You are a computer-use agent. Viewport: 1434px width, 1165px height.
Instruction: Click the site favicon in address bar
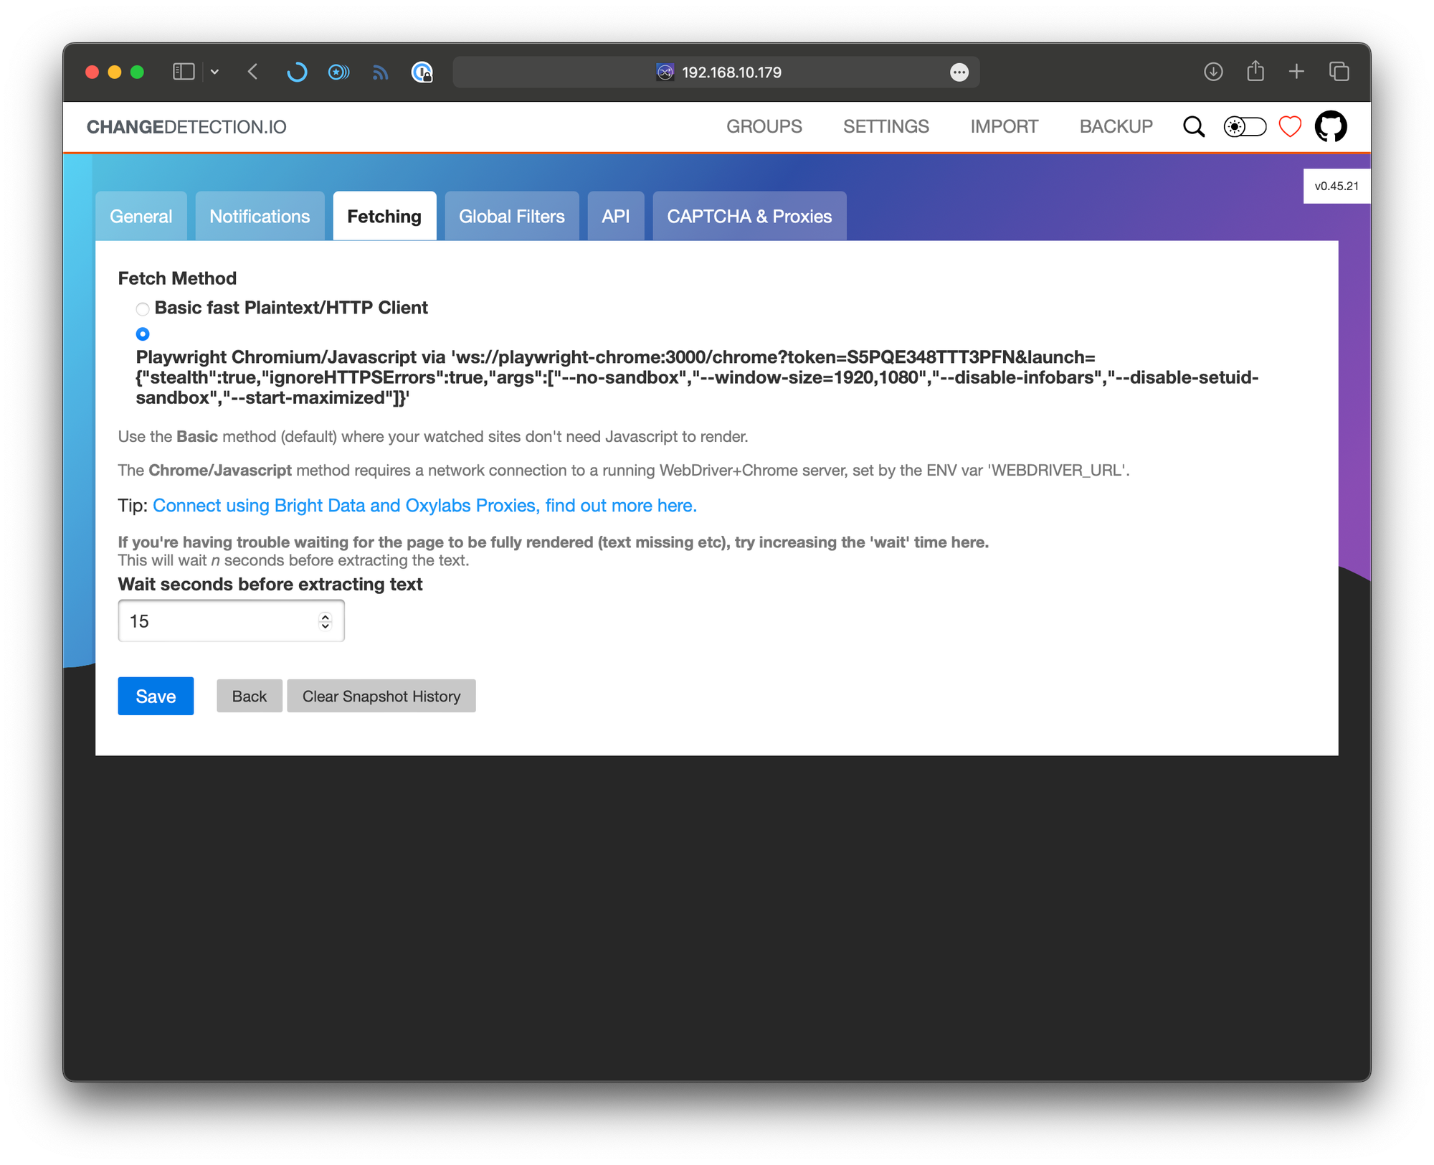click(x=665, y=72)
